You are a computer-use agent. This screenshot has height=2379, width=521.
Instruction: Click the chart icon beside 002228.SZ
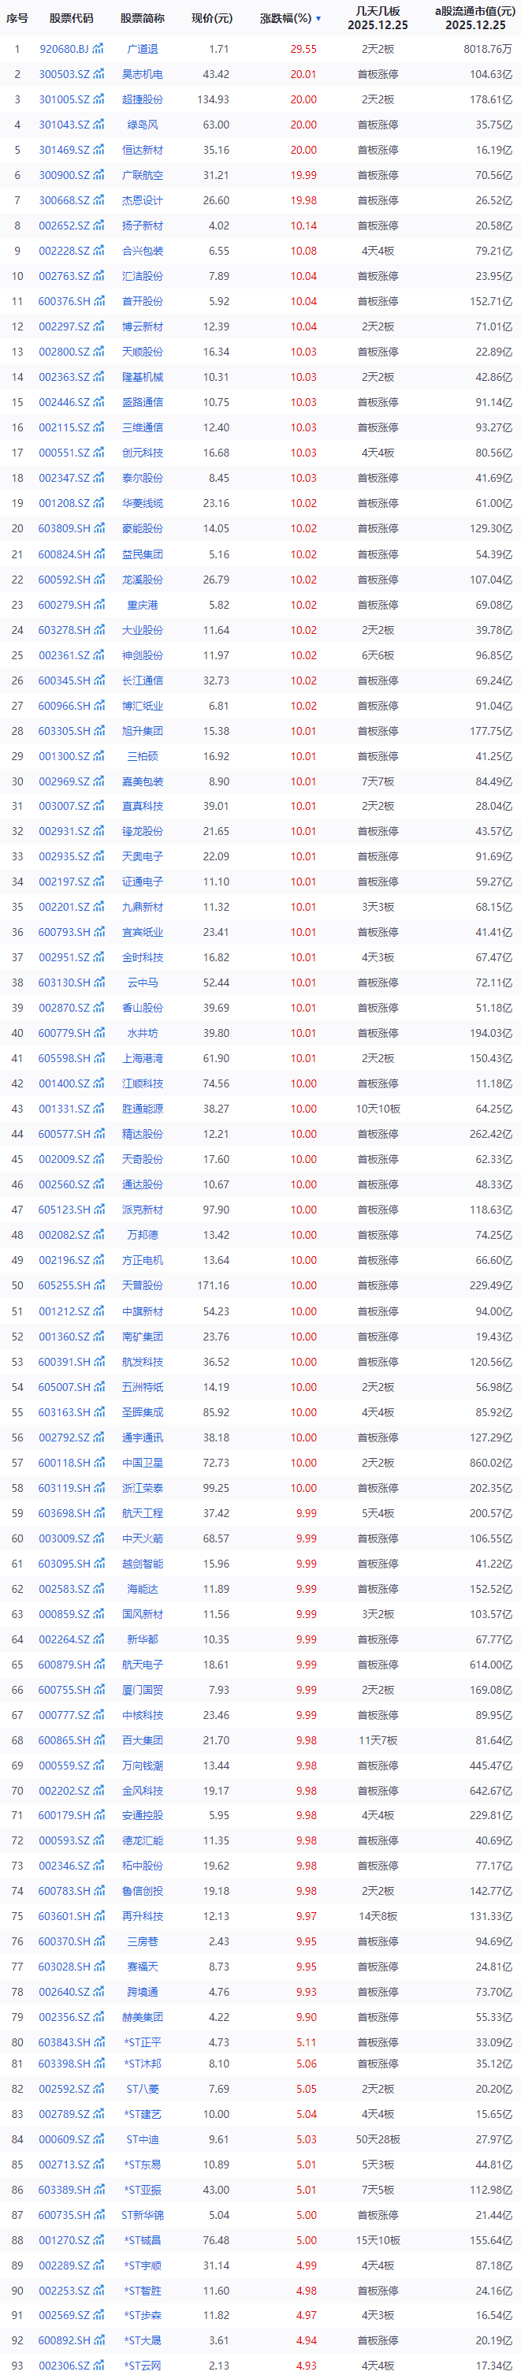(99, 250)
